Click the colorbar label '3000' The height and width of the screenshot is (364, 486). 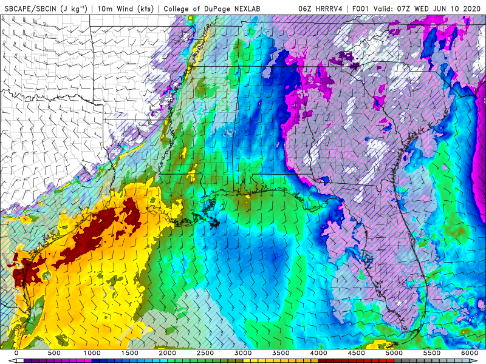pyautogui.click(x=244, y=353)
